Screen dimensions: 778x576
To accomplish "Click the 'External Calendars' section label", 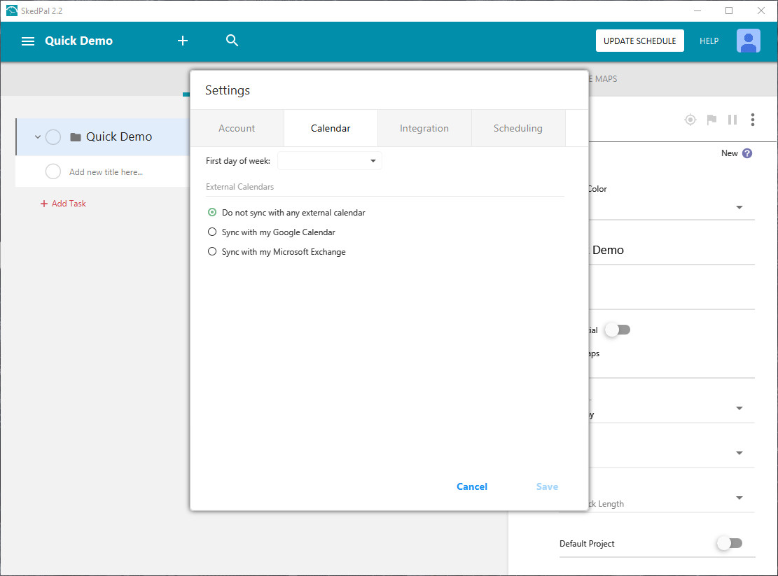I will pyautogui.click(x=239, y=187).
